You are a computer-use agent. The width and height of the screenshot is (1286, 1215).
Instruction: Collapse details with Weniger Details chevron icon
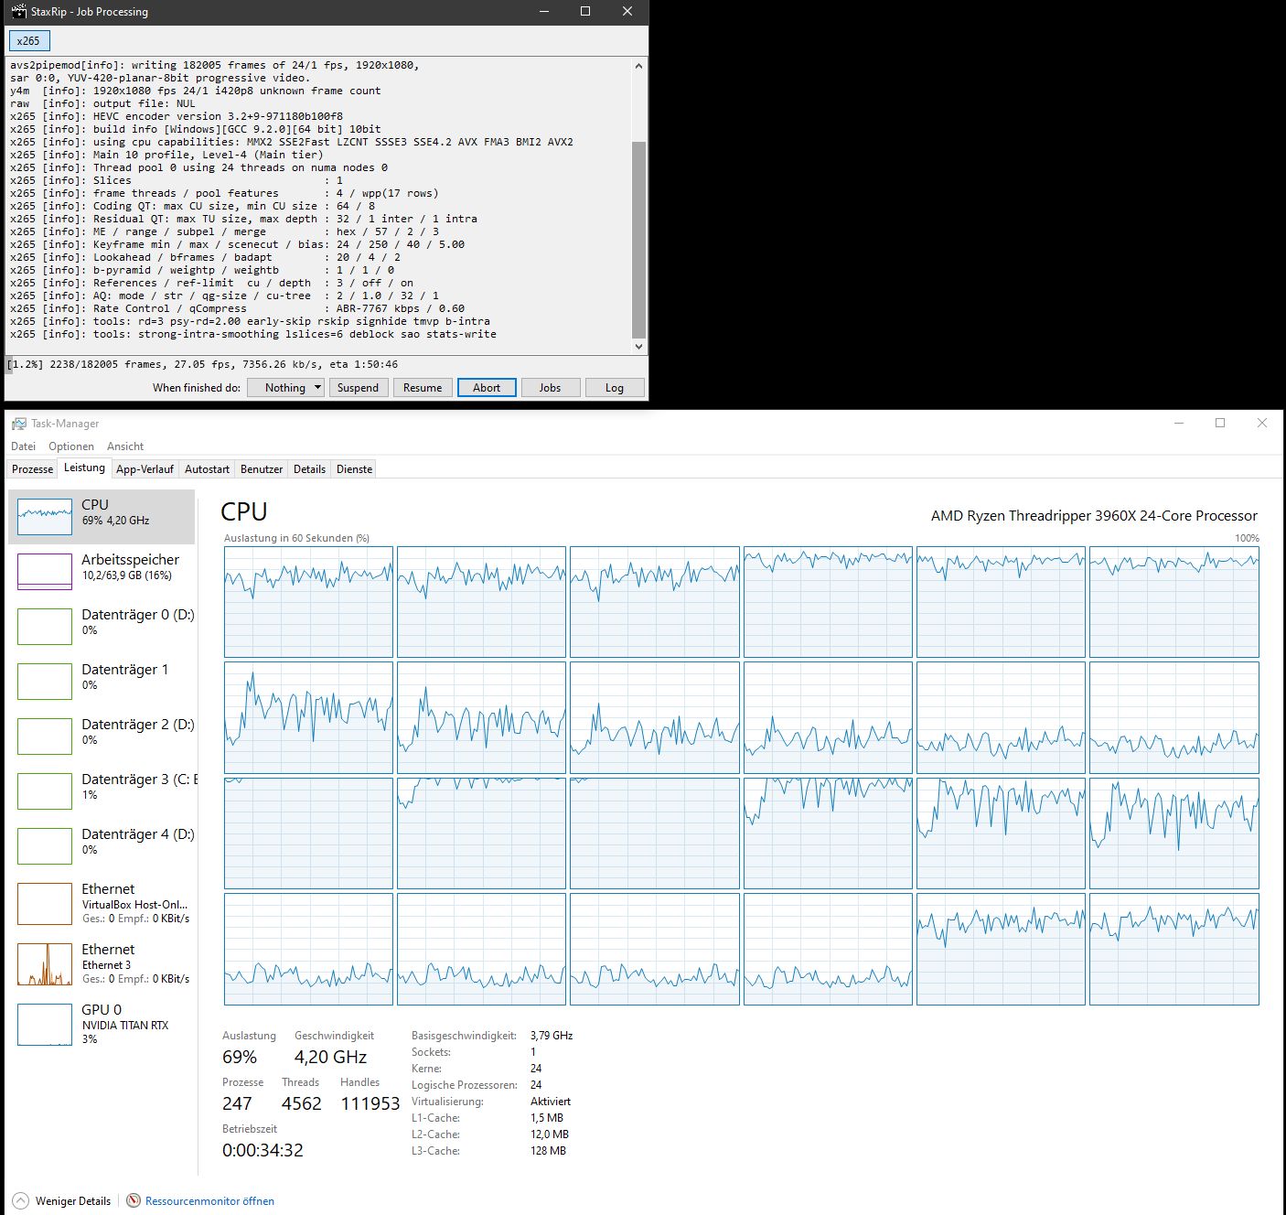click(20, 1200)
